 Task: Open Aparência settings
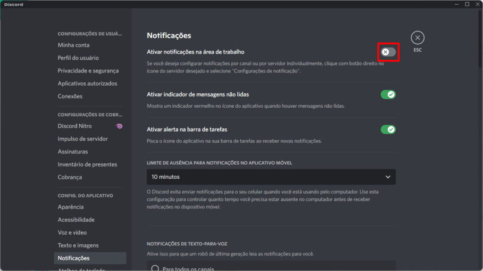click(x=71, y=207)
